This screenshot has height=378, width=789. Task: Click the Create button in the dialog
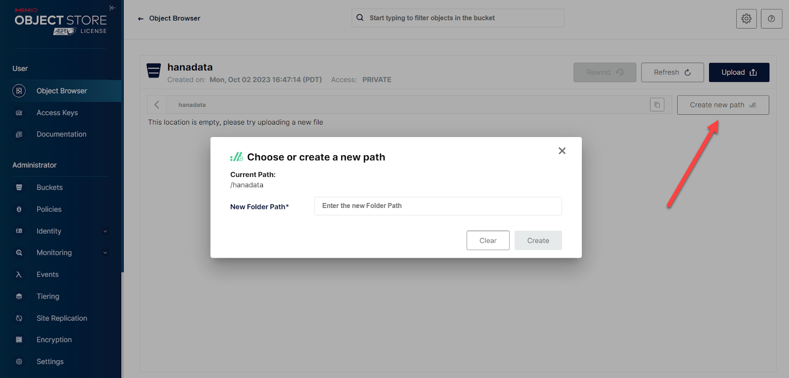[538, 241]
